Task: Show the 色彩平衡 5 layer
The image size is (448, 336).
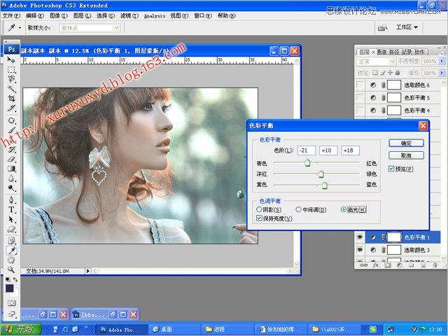Action: pyautogui.click(x=360, y=97)
